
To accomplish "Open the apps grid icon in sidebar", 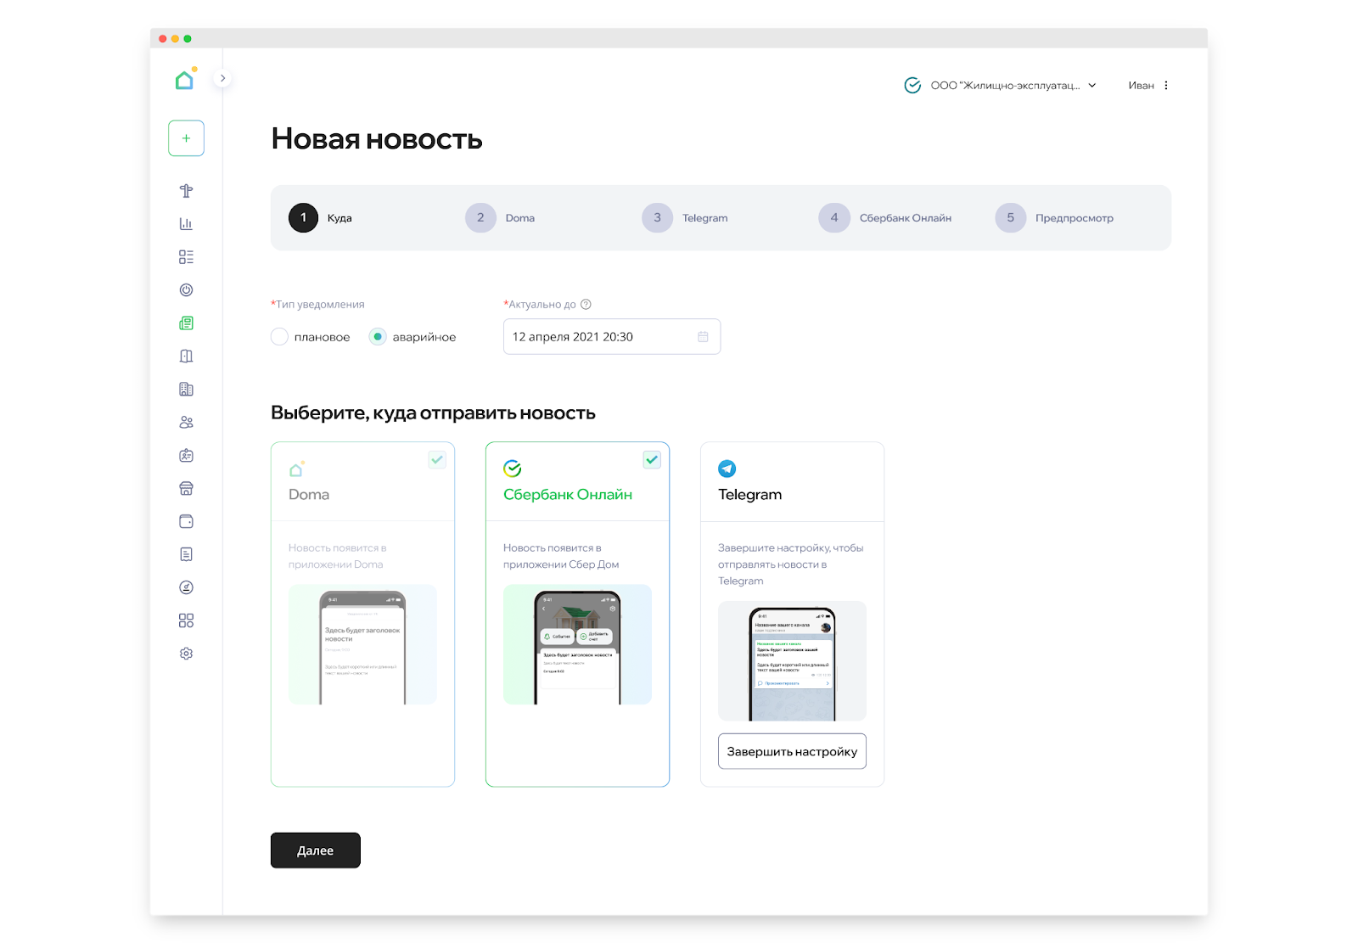I will (x=186, y=620).
